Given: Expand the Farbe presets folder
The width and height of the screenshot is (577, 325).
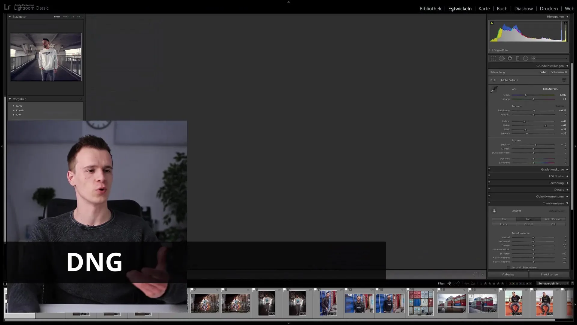Looking at the screenshot, I should coord(14,106).
